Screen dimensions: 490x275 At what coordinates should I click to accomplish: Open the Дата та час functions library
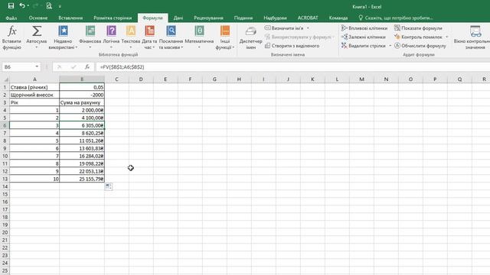click(149, 37)
